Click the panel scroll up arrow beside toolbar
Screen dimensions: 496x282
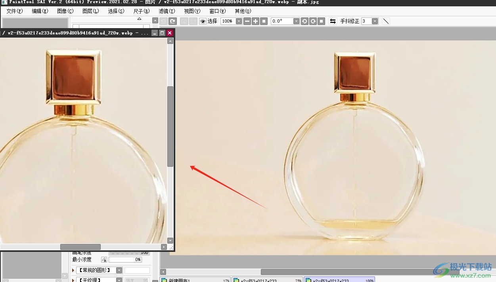[155, 21]
